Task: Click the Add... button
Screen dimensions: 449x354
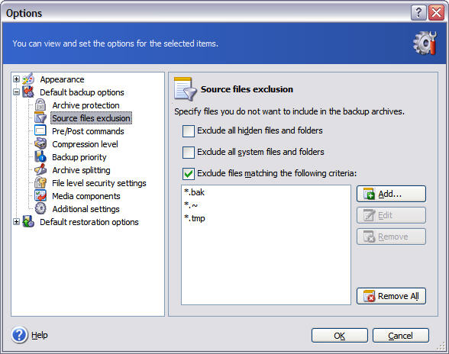Action: point(391,194)
